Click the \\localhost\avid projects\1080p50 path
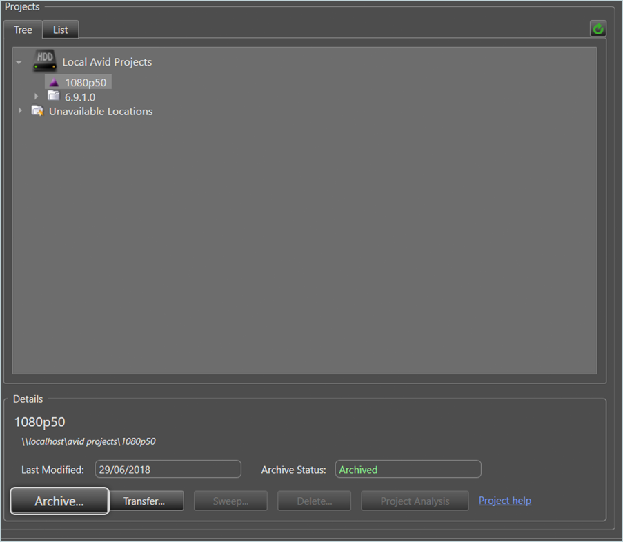The height and width of the screenshot is (542, 623). (88, 441)
